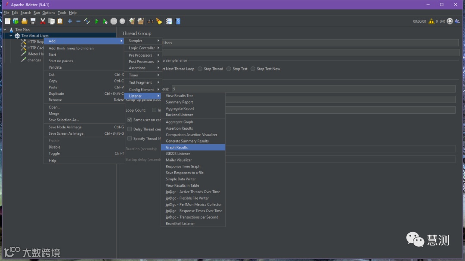Screen dimensions: 465x261
Task: Choose BeanShell Listener entry
Action: 193,224
